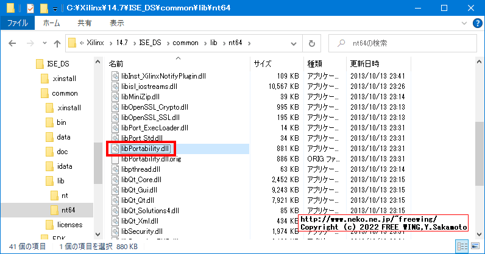Click the nt64の検索 search box
This screenshot has width=485, height=254.
(403, 43)
